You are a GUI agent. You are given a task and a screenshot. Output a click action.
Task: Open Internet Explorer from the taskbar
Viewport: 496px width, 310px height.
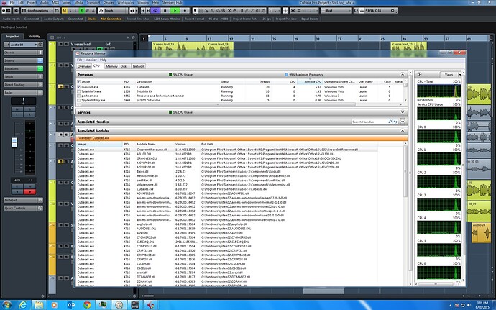(23, 305)
